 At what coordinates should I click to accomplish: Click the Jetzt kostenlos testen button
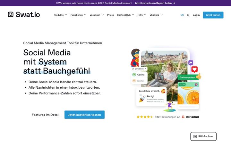coord(84,115)
